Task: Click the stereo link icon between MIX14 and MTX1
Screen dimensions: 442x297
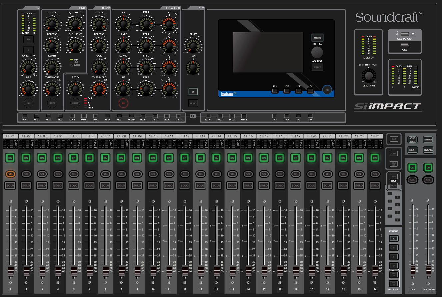Action: [193, 116]
